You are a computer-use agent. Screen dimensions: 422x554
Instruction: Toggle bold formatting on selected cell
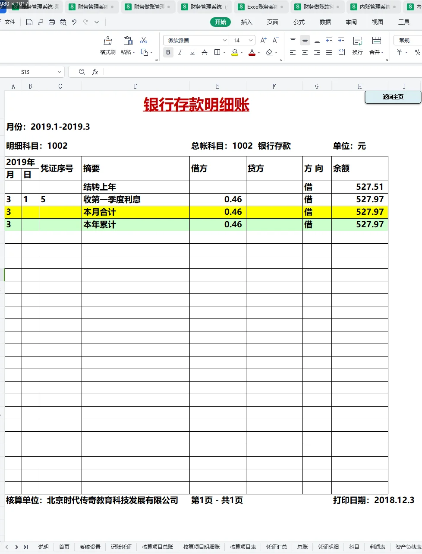click(x=168, y=52)
